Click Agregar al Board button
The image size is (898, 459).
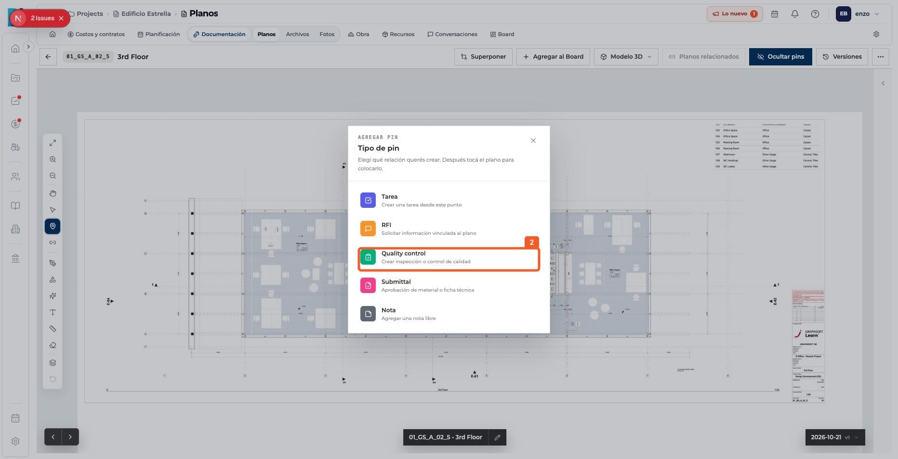coord(553,57)
